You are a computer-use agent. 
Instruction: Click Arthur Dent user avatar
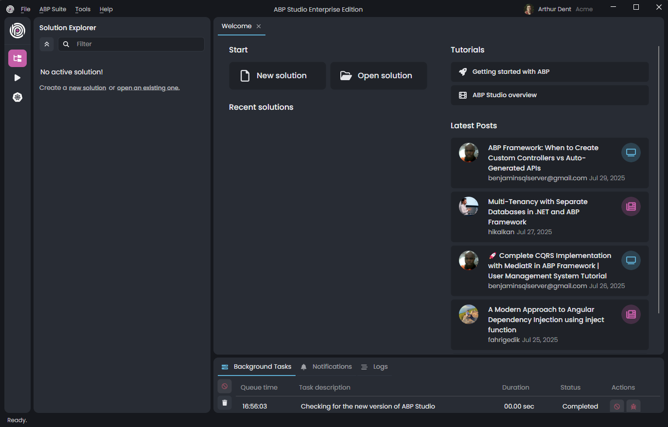[529, 9]
